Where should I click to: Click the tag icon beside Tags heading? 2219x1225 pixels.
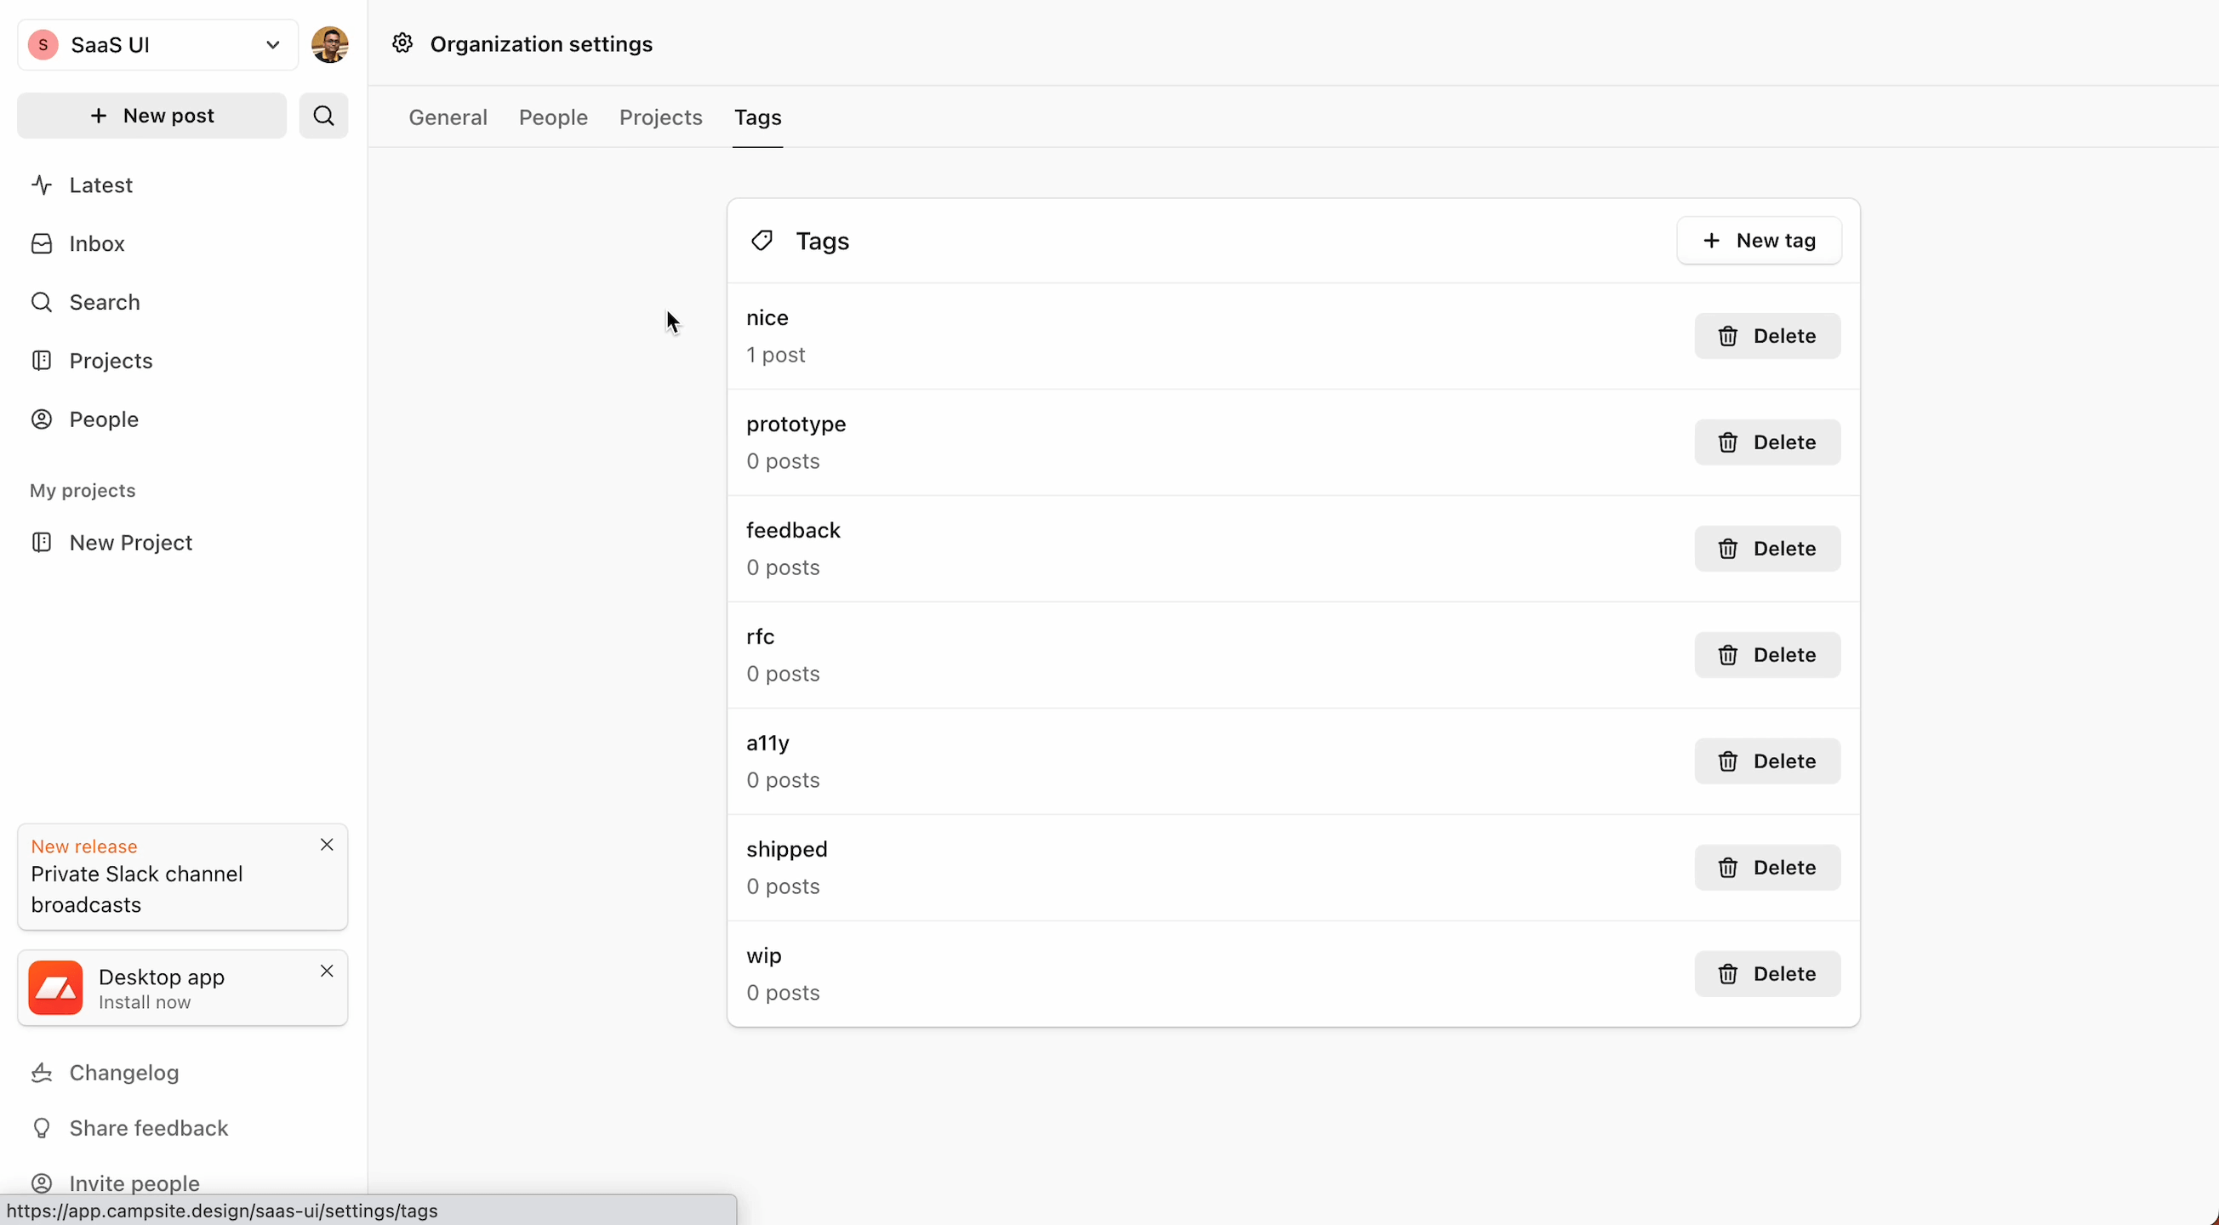(x=762, y=242)
